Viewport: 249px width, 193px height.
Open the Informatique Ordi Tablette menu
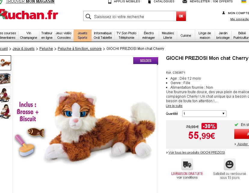[103, 35]
